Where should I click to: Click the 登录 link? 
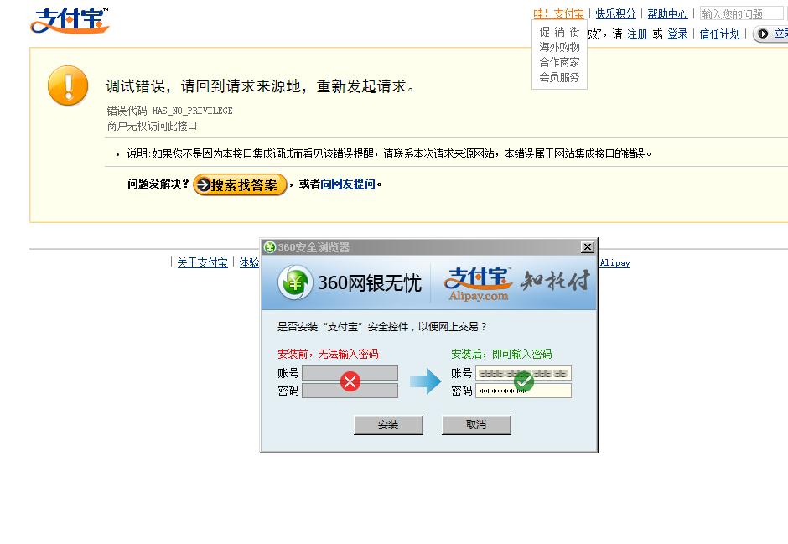pos(677,34)
